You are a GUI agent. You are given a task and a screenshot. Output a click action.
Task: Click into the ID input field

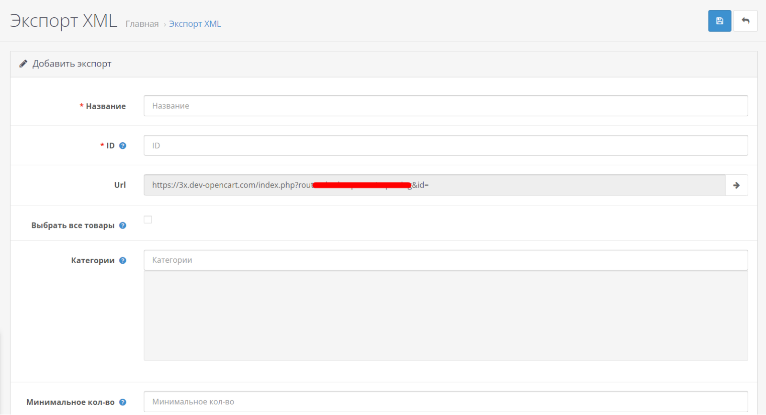point(446,146)
